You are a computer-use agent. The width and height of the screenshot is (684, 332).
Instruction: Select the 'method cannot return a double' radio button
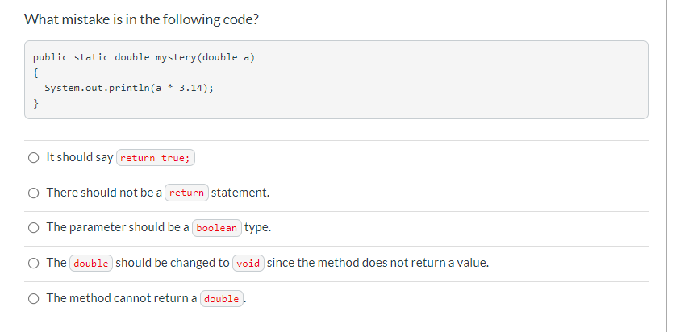click(34, 299)
